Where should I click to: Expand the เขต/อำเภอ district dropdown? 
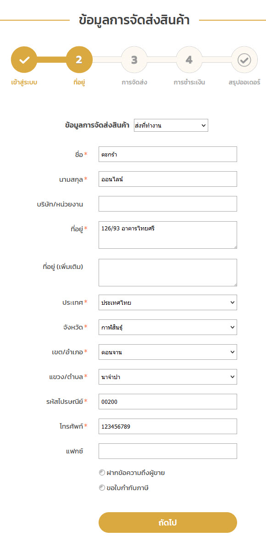point(168,352)
